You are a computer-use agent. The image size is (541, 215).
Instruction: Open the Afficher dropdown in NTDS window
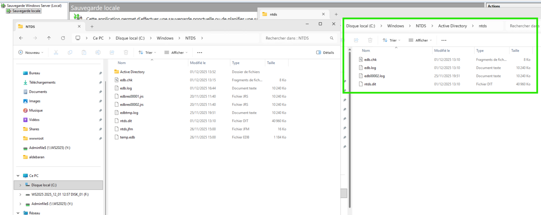point(176,53)
